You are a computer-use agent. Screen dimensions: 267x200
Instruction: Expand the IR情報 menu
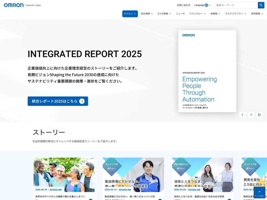click(x=215, y=14)
